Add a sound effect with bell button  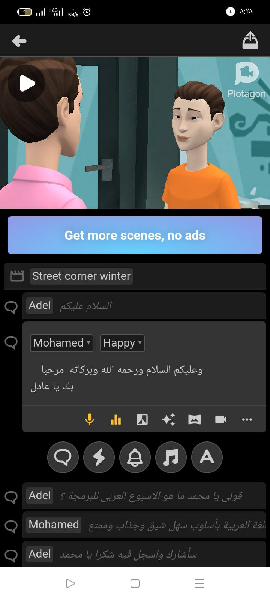[x=135, y=457]
